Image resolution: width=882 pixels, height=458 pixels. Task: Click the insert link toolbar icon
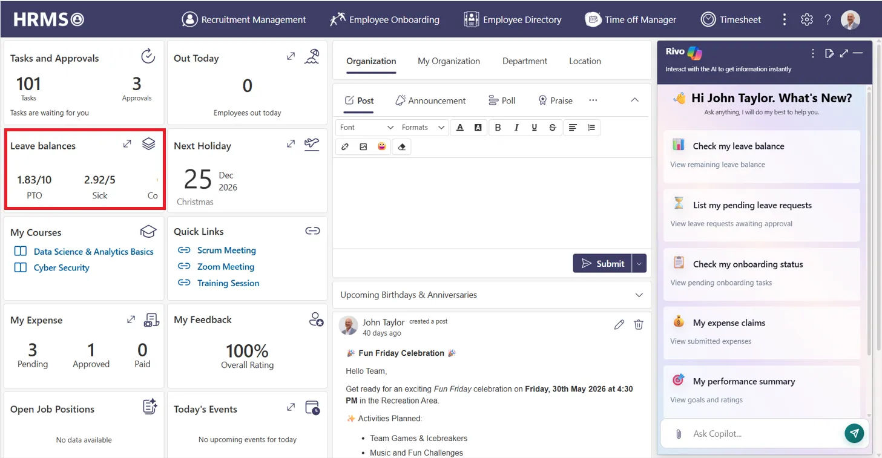345,147
